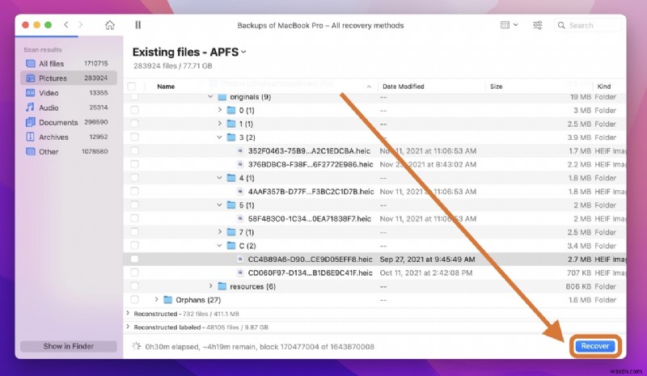Toggle the select-all checkbox in header

click(132, 87)
